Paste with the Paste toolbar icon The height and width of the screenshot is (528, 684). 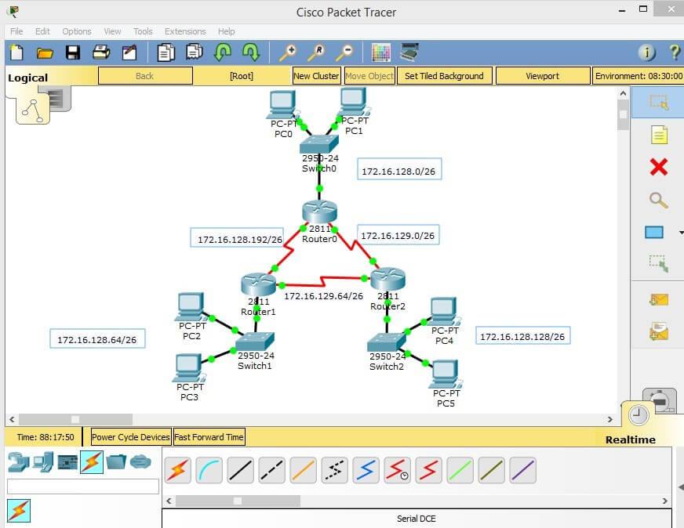[x=194, y=52]
